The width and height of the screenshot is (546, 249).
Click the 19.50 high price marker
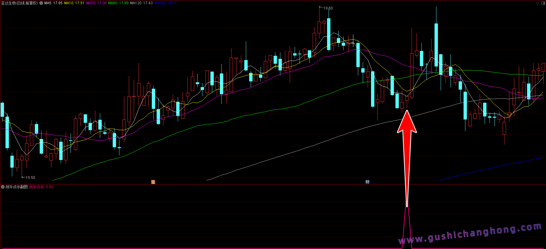pos(328,8)
